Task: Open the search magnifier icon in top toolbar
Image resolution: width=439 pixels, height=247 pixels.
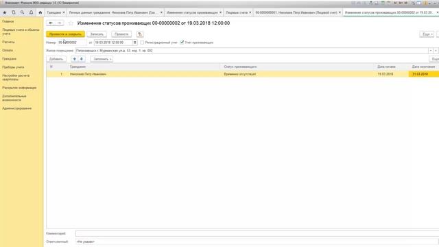Action: coord(22,12)
